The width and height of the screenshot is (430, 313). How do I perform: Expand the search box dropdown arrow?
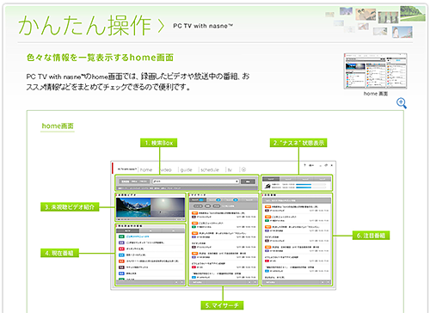pos(236,181)
